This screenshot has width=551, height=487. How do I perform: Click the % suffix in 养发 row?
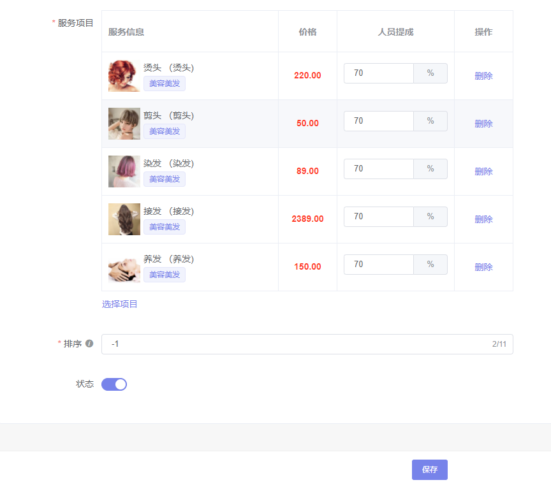coord(430,264)
